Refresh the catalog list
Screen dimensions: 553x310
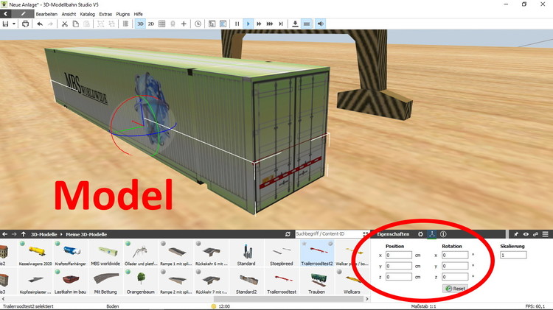(x=288, y=234)
